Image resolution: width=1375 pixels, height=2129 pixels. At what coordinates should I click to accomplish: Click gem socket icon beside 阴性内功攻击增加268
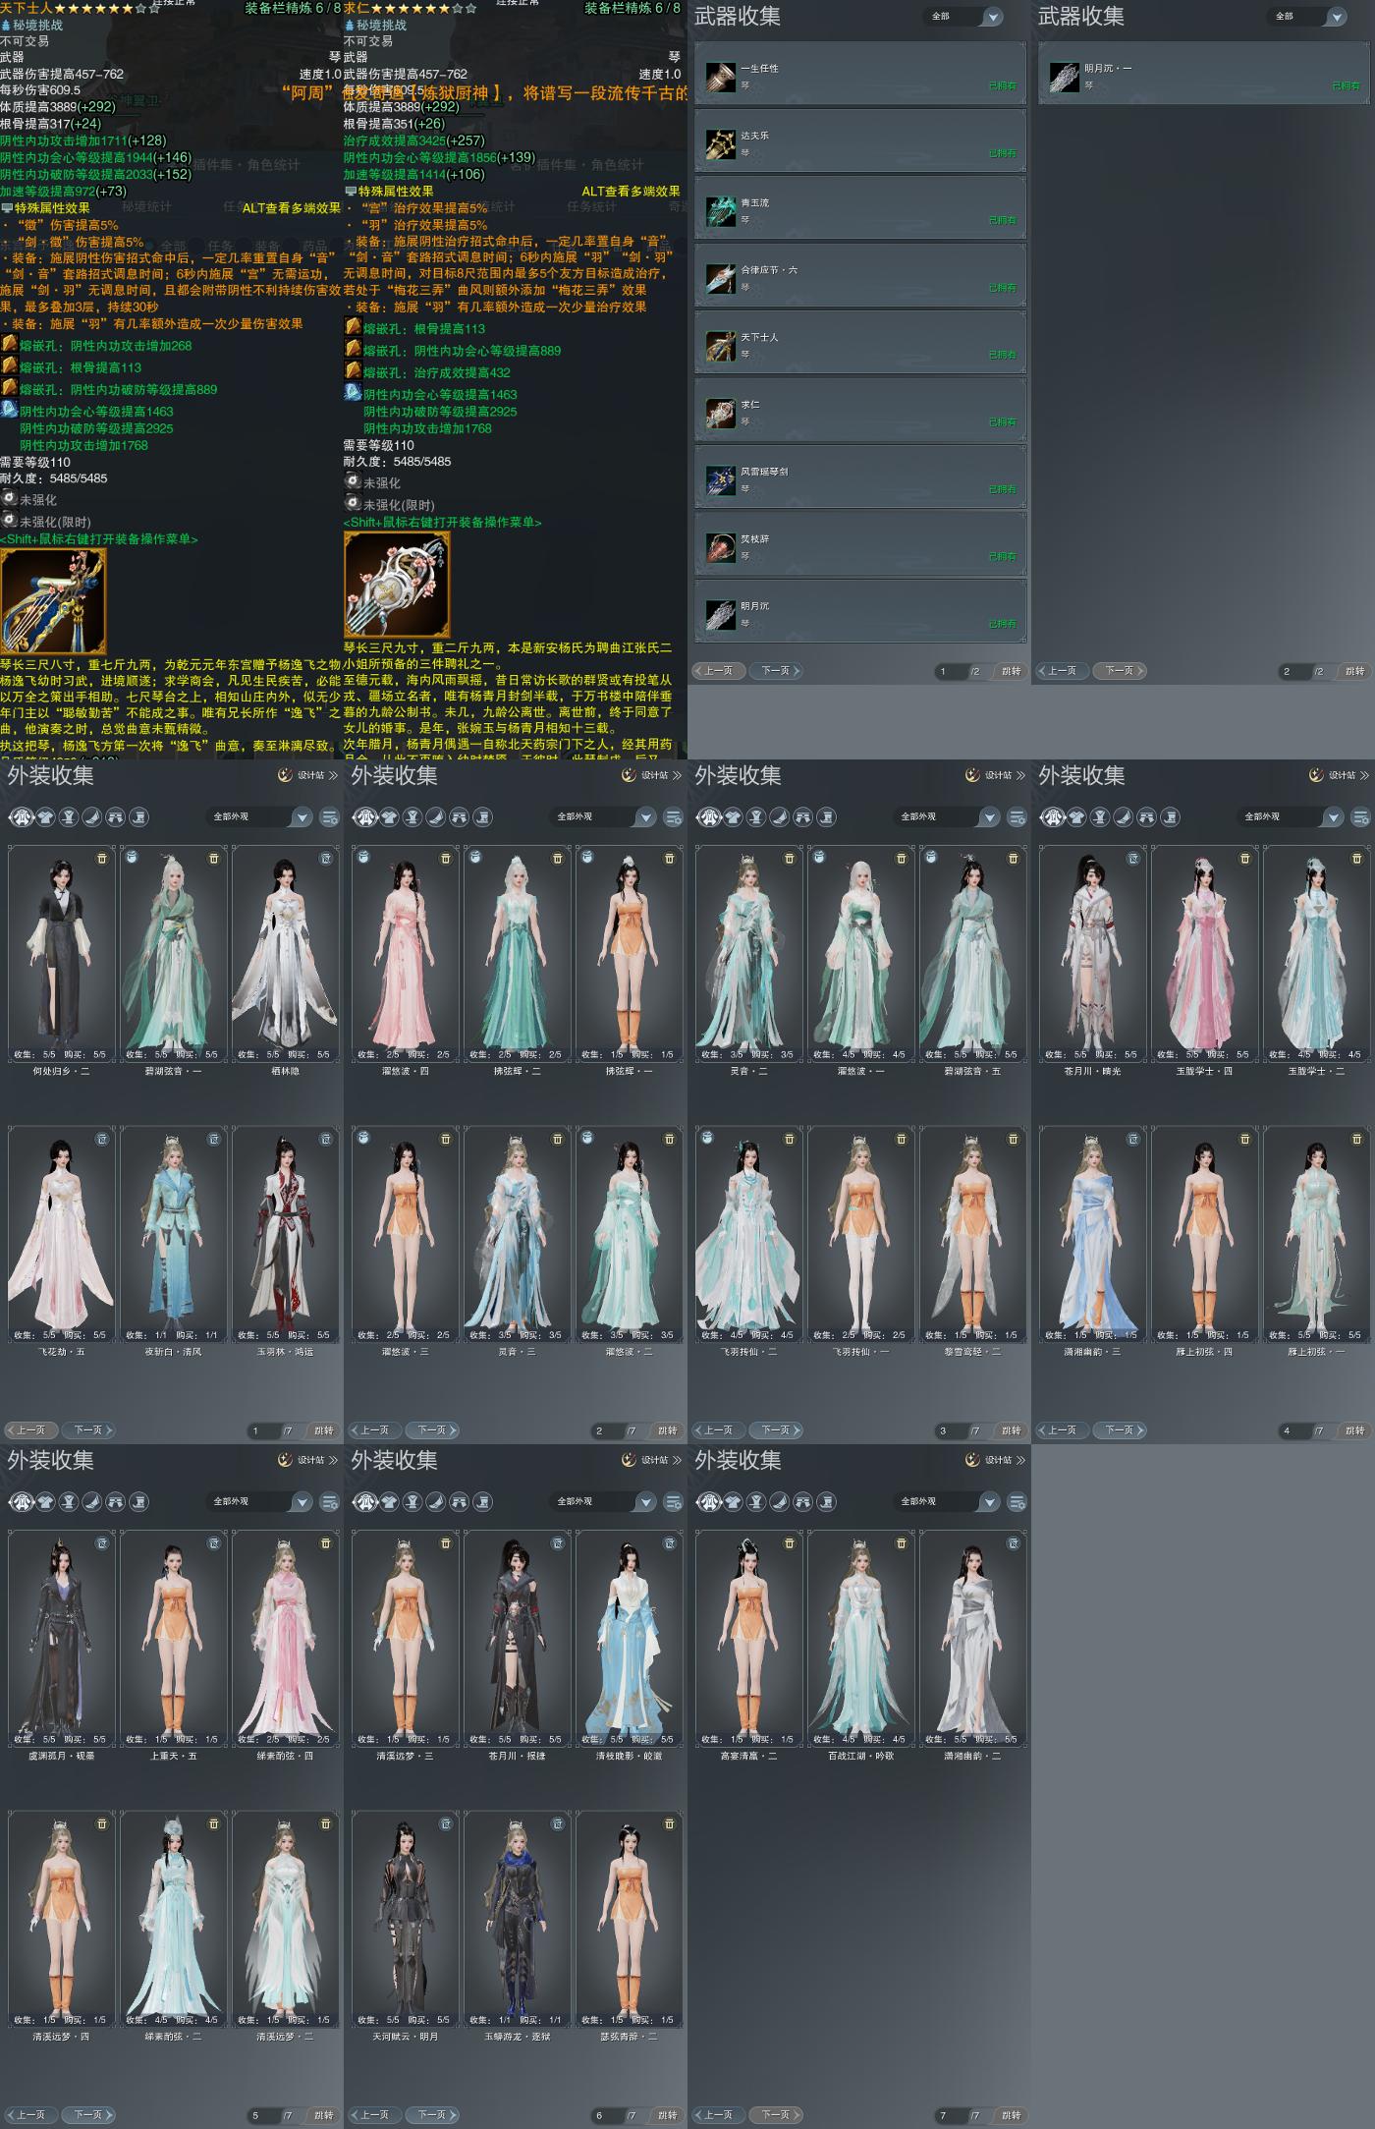[9, 345]
